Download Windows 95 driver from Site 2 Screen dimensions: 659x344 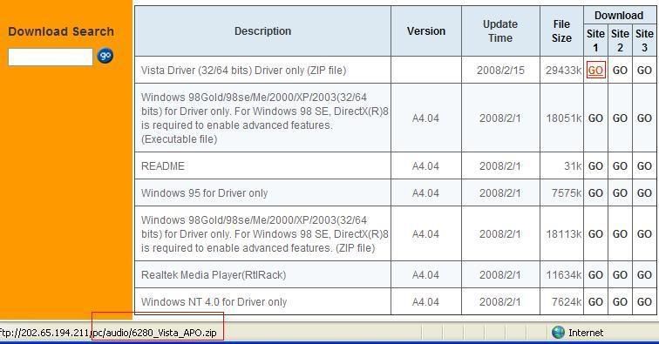pos(620,192)
